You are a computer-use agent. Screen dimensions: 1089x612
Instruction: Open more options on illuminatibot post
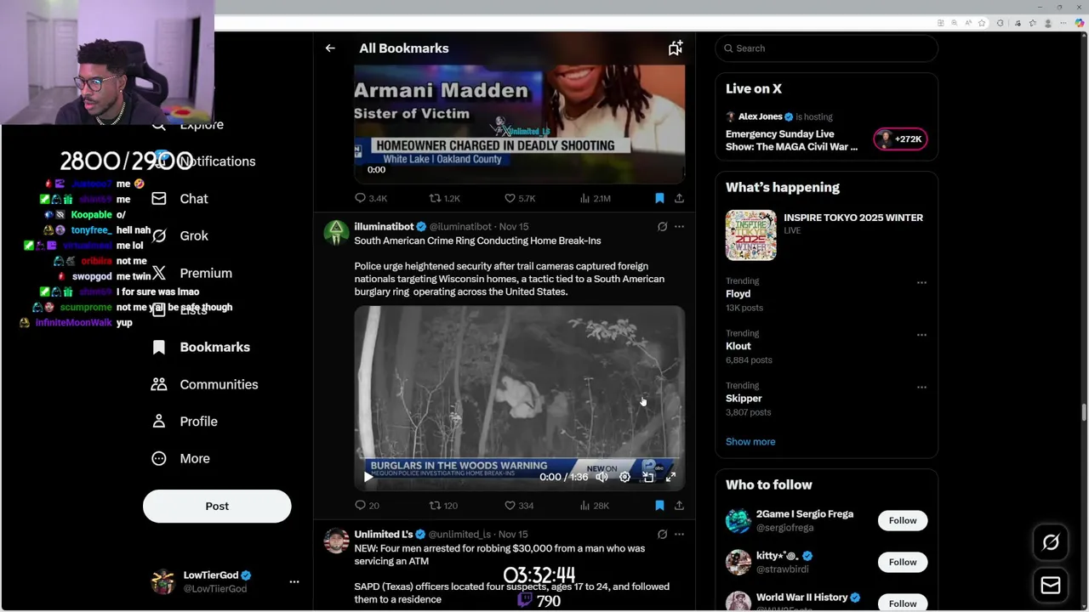(679, 227)
